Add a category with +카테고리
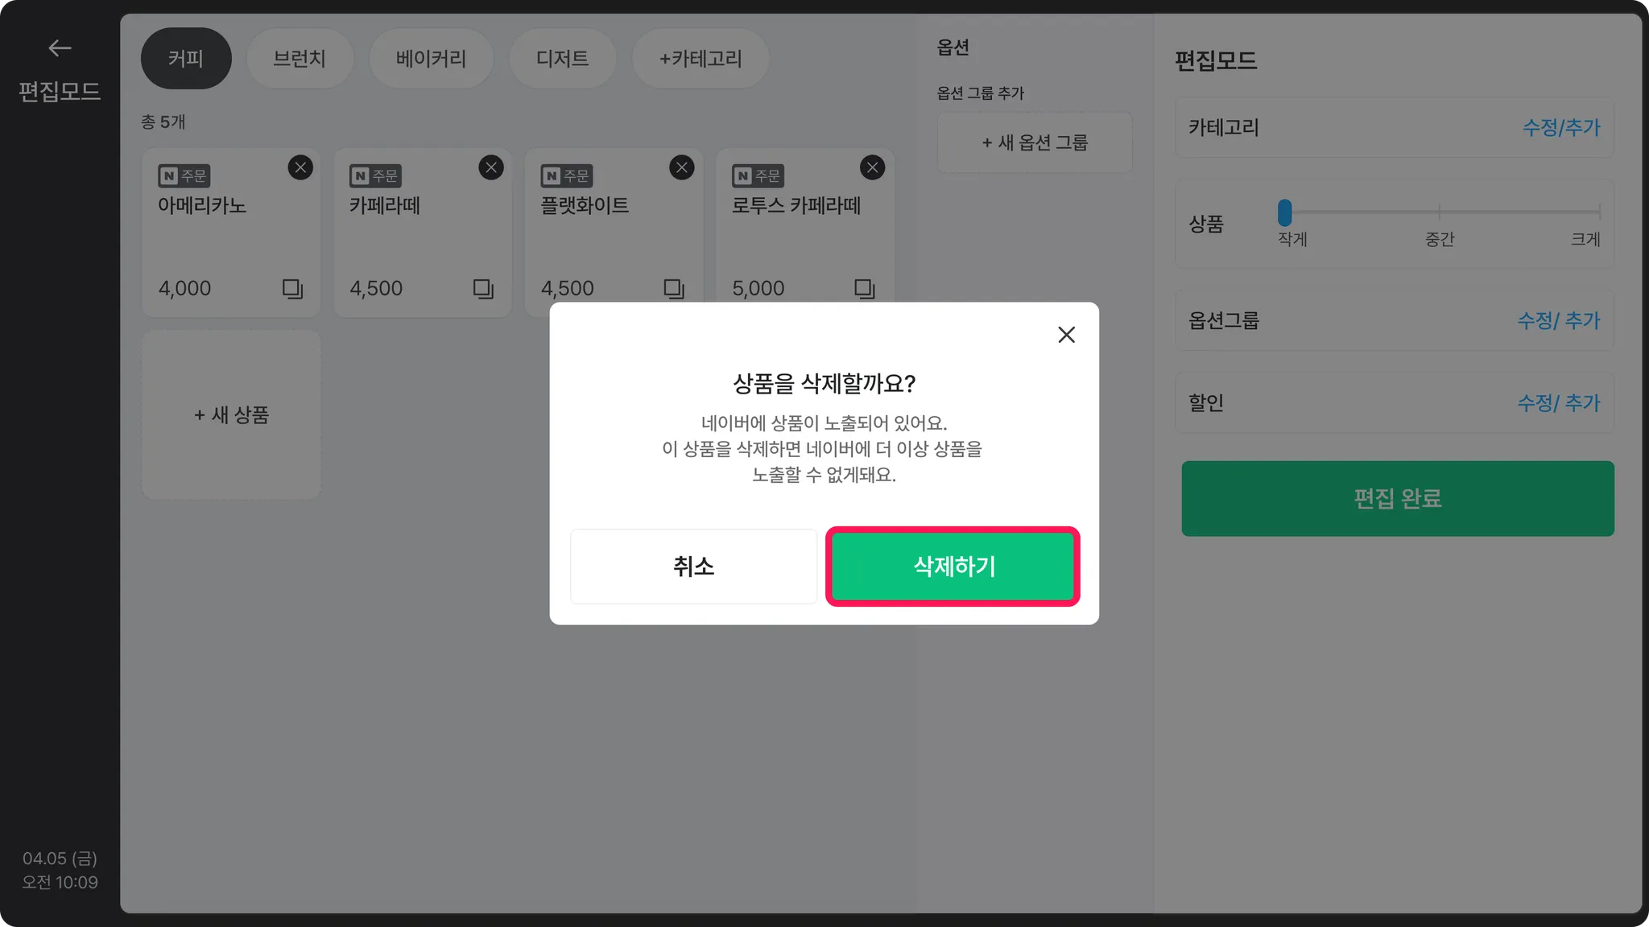The image size is (1649, 927). point(701,59)
